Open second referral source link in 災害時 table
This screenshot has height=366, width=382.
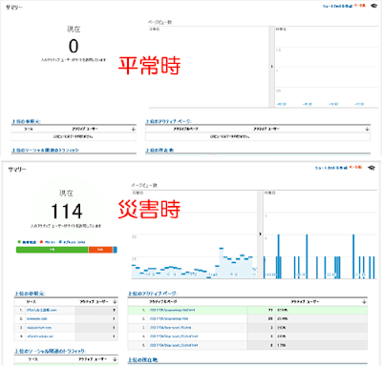[37, 318]
